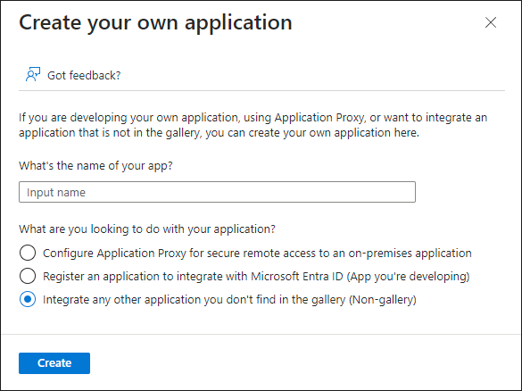Choose the Register an application radio button
The image size is (522, 391).
28,276
